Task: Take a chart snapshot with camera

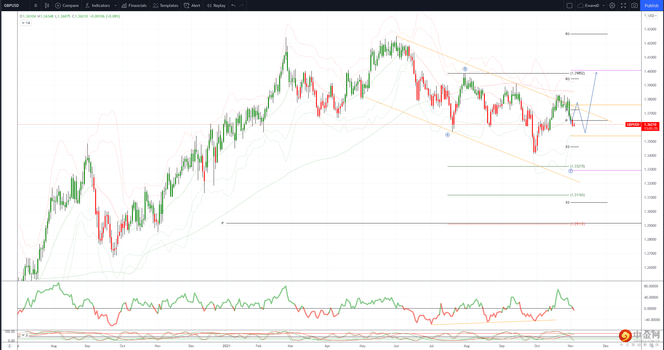Action: (634, 5)
